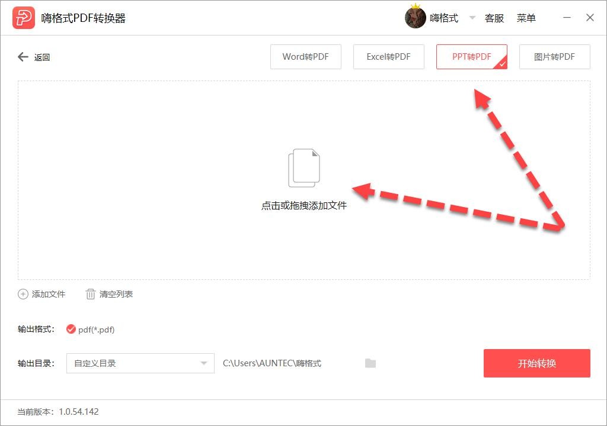This screenshot has height=426, width=607.
Task: Close the converter window
Action: click(x=590, y=18)
